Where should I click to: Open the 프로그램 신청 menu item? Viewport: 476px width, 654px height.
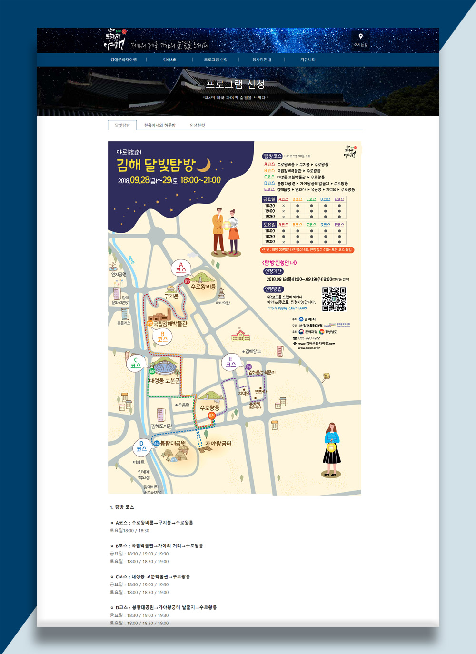pos(216,60)
